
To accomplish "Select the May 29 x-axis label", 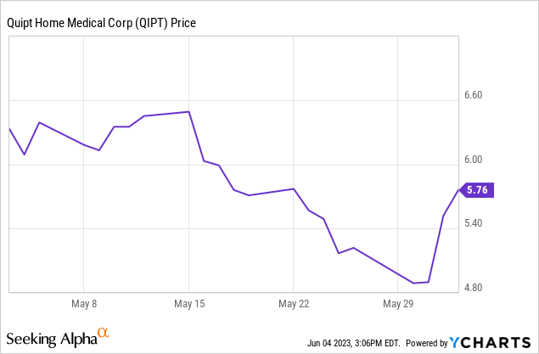I will (x=397, y=303).
